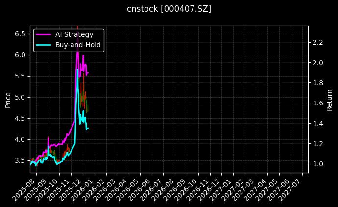The image size is (338, 207).
Task: Click the Return axis label on the right
Action: [x=329, y=99]
